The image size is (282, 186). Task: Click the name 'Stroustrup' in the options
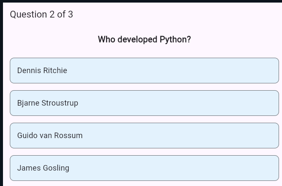coord(60,103)
